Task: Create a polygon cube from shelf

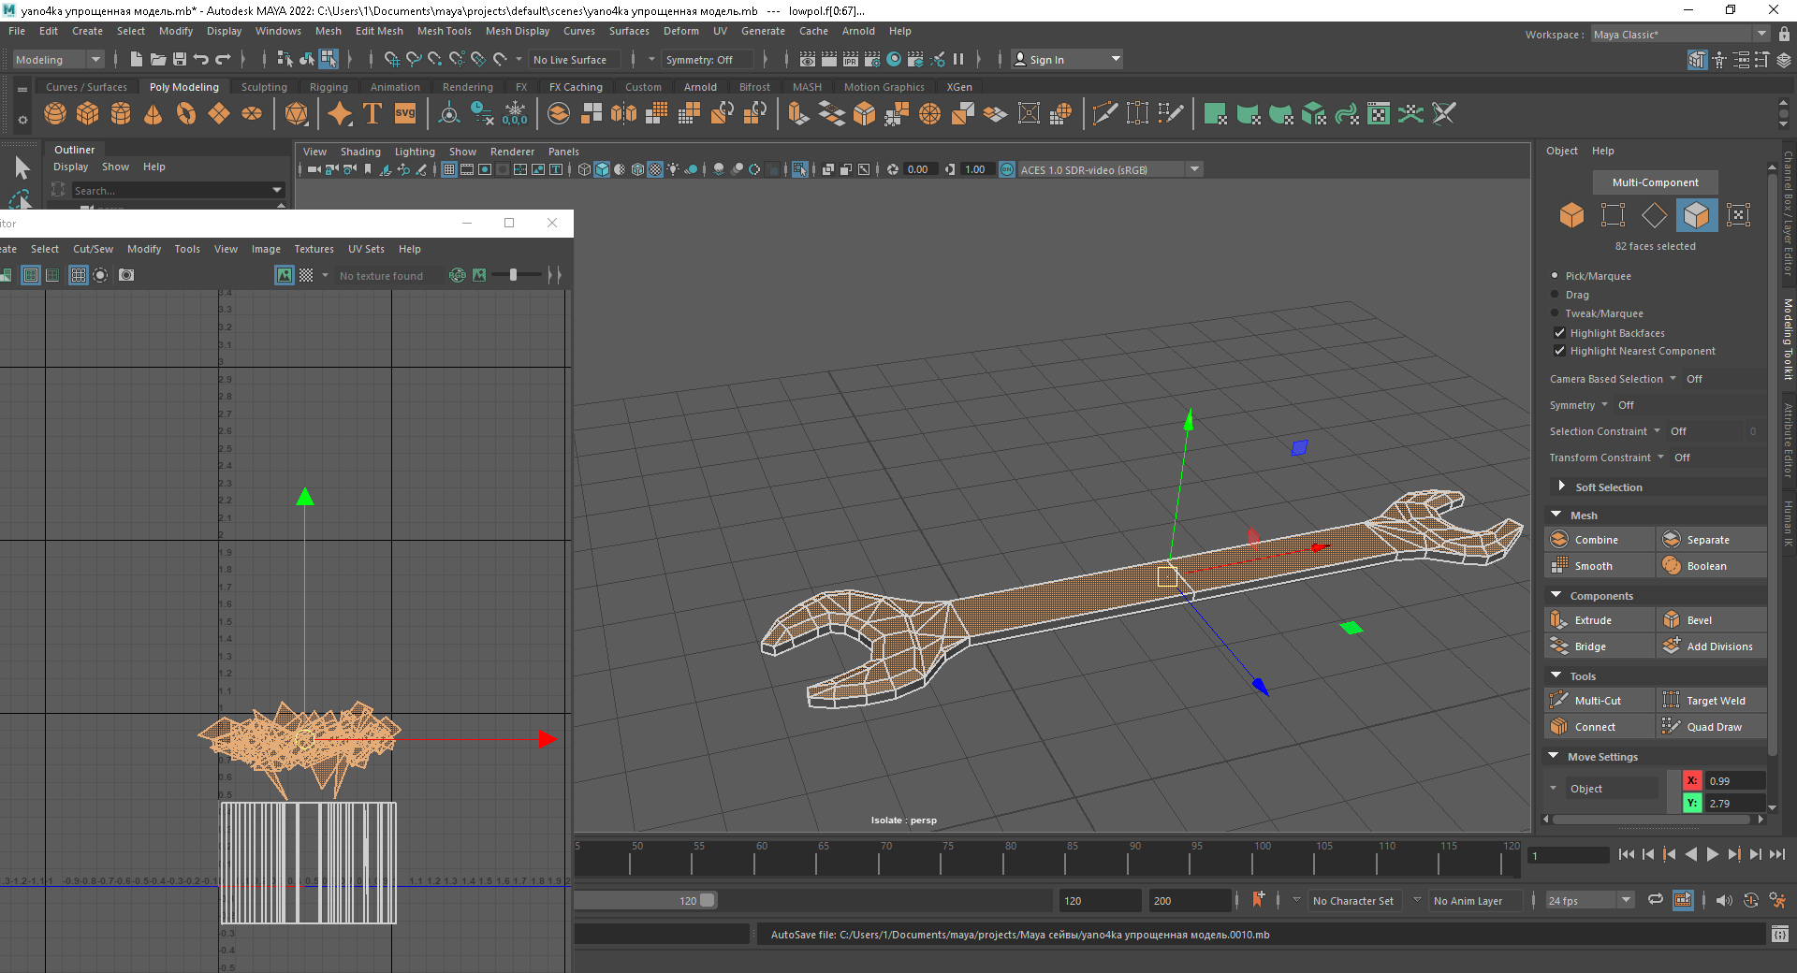Action: pos(88,114)
